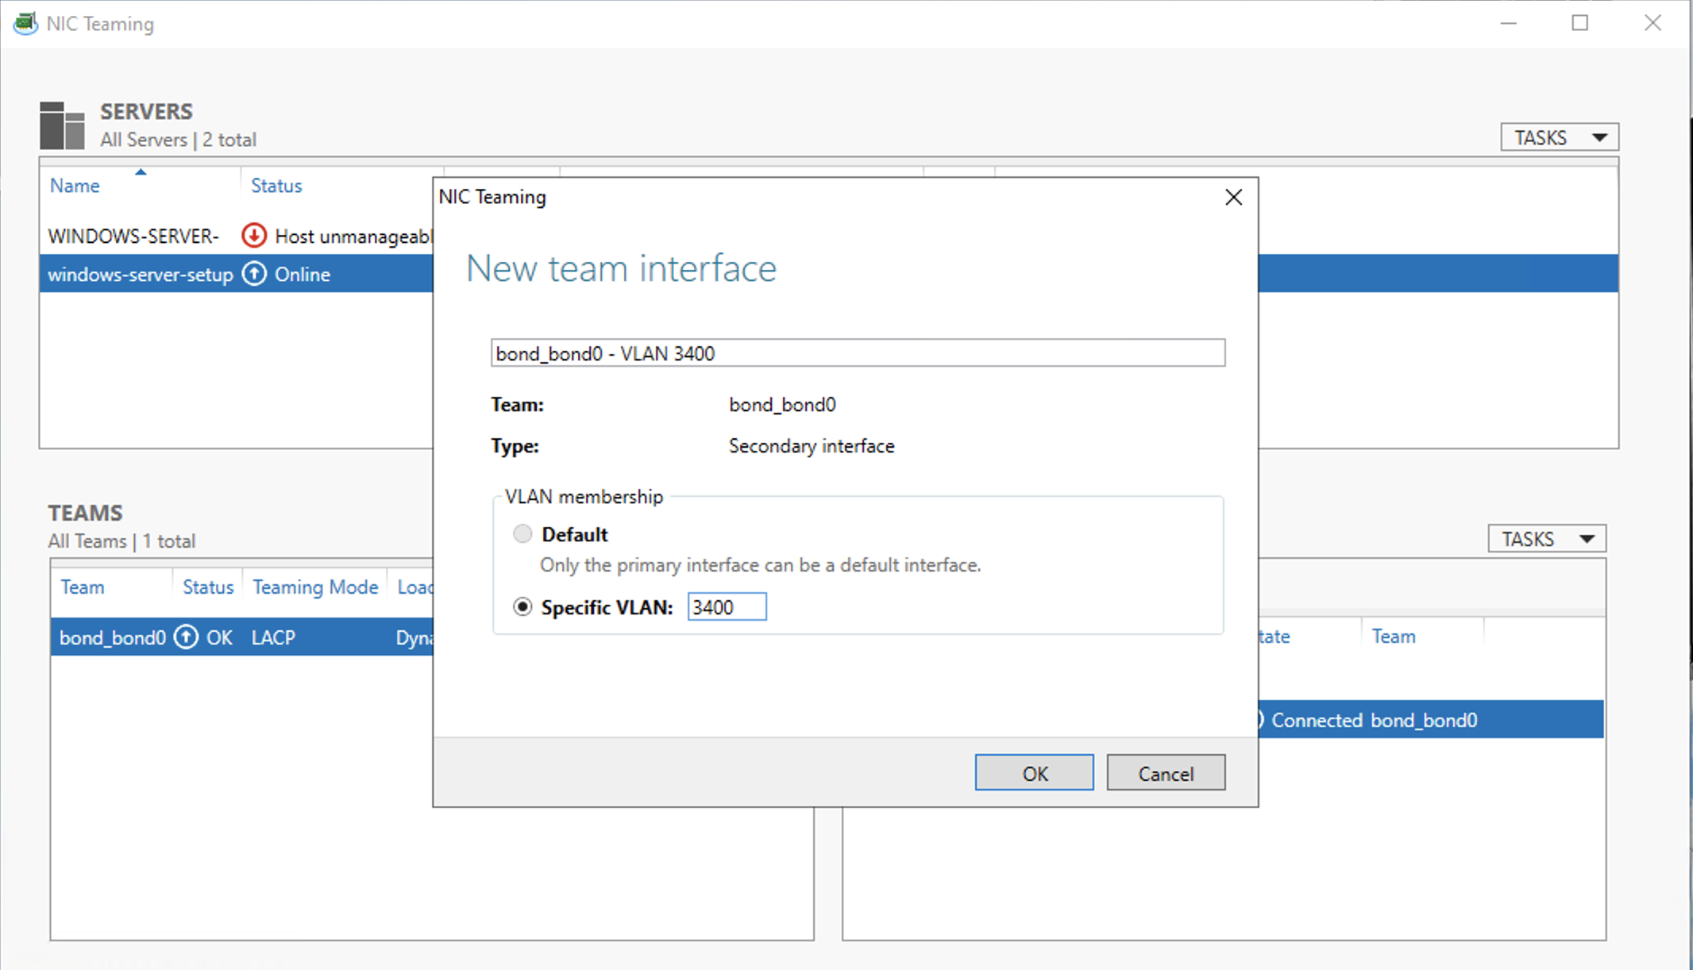Viewport: 1693px width, 970px height.
Task: Click the Status column header in Teams list
Action: click(208, 587)
